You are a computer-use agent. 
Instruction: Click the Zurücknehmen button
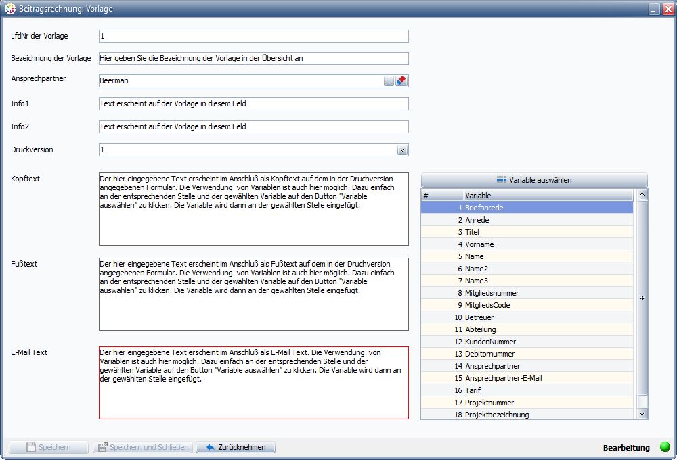236,447
